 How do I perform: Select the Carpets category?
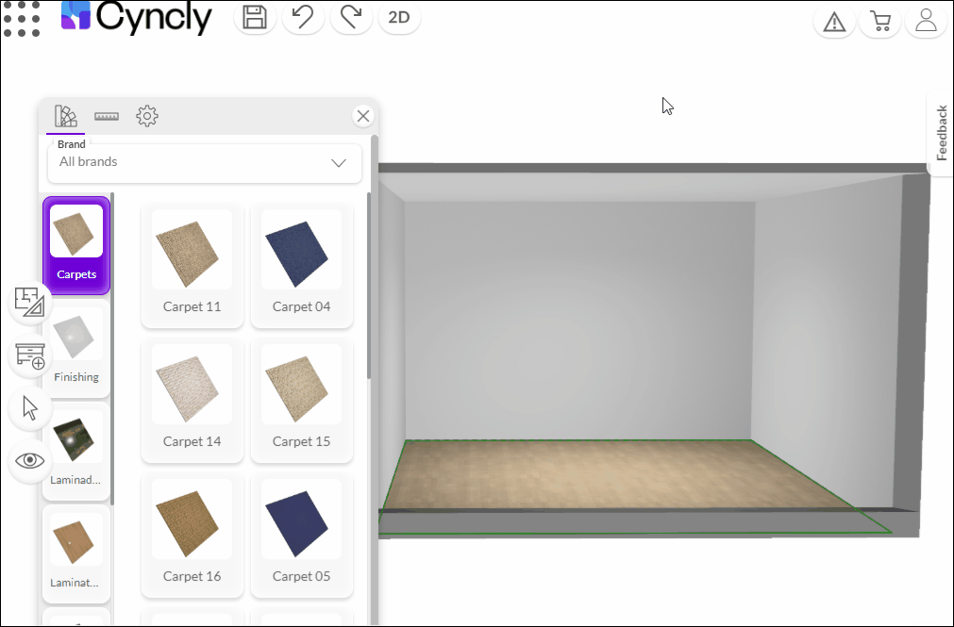click(76, 245)
